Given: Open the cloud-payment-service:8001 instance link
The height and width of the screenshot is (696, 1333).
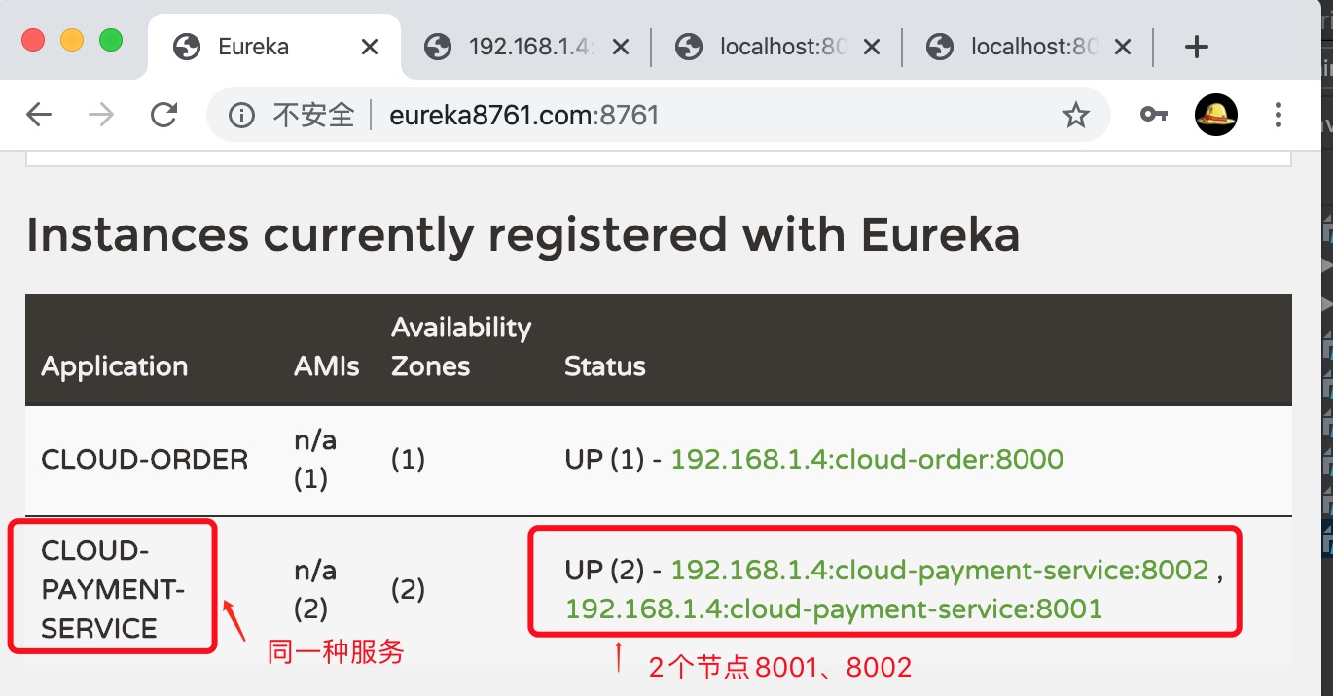Looking at the screenshot, I should point(834,609).
